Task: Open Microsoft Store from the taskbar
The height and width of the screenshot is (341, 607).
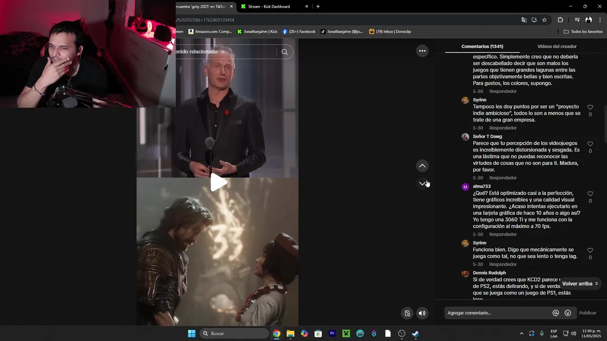Action: tap(318, 333)
